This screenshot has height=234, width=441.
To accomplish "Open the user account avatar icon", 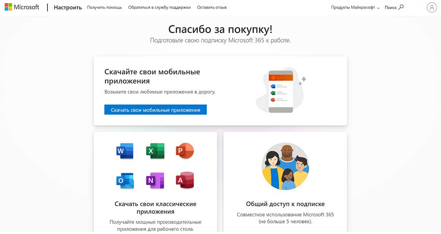I will [x=431, y=7].
